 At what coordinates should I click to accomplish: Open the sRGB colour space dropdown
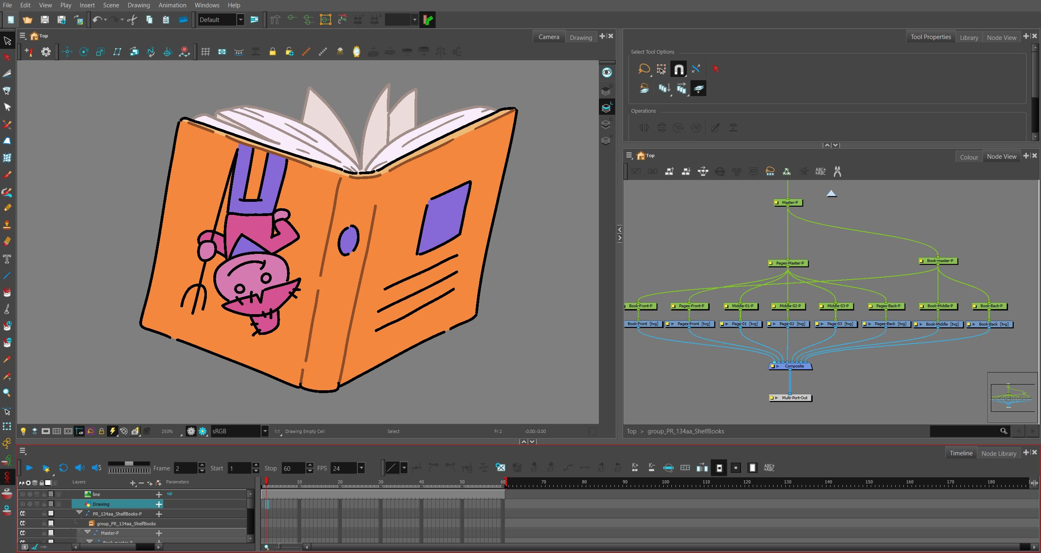265,431
